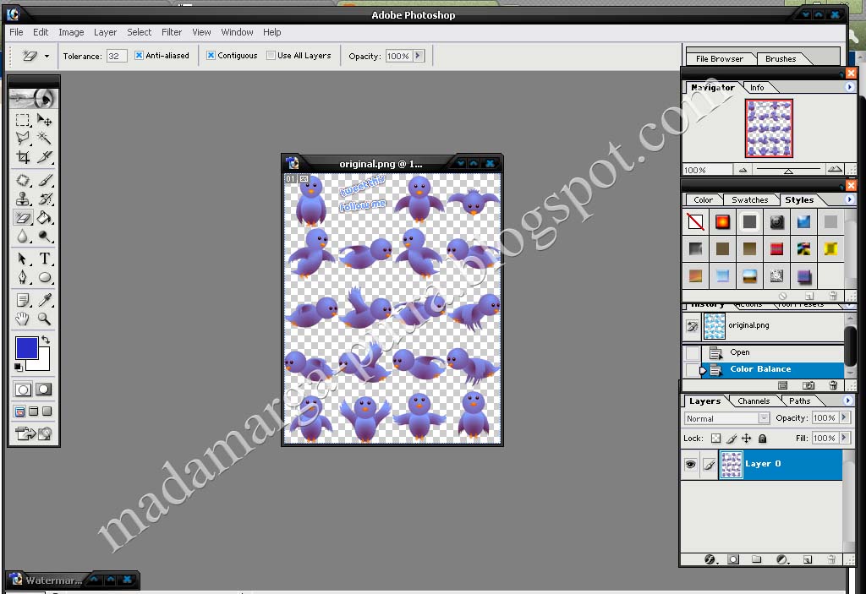
Task: Select the Magic Eraser tool in toolbox
Action: (23, 217)
